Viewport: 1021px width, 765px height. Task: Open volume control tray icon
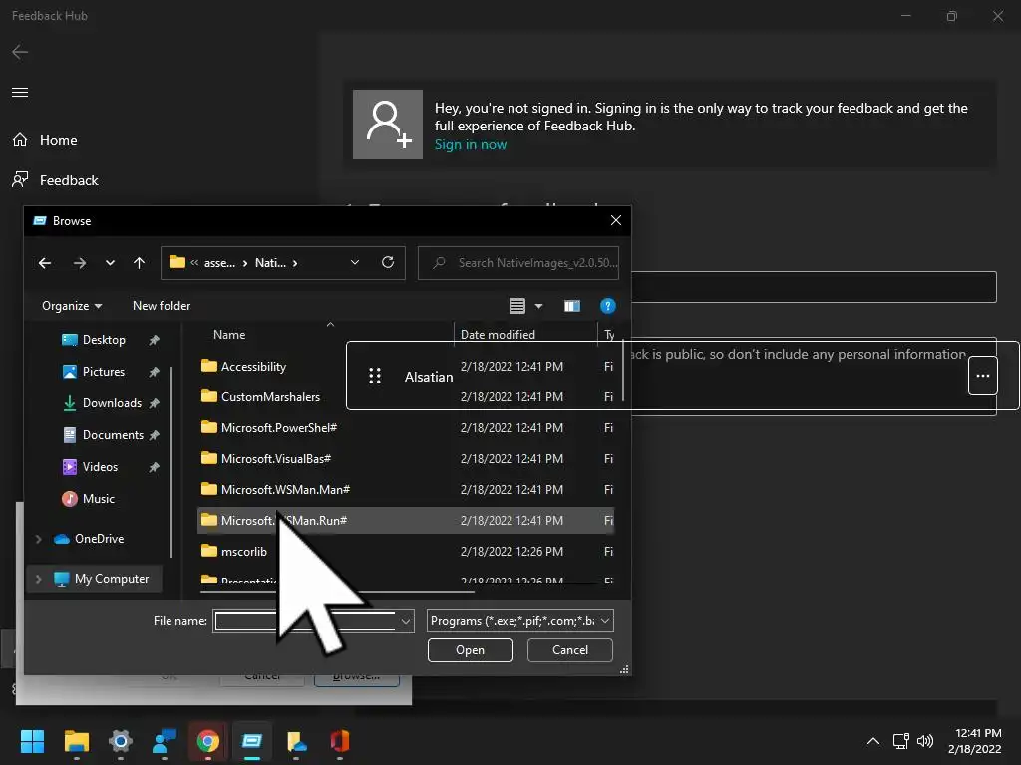click(x=924, y=741)
